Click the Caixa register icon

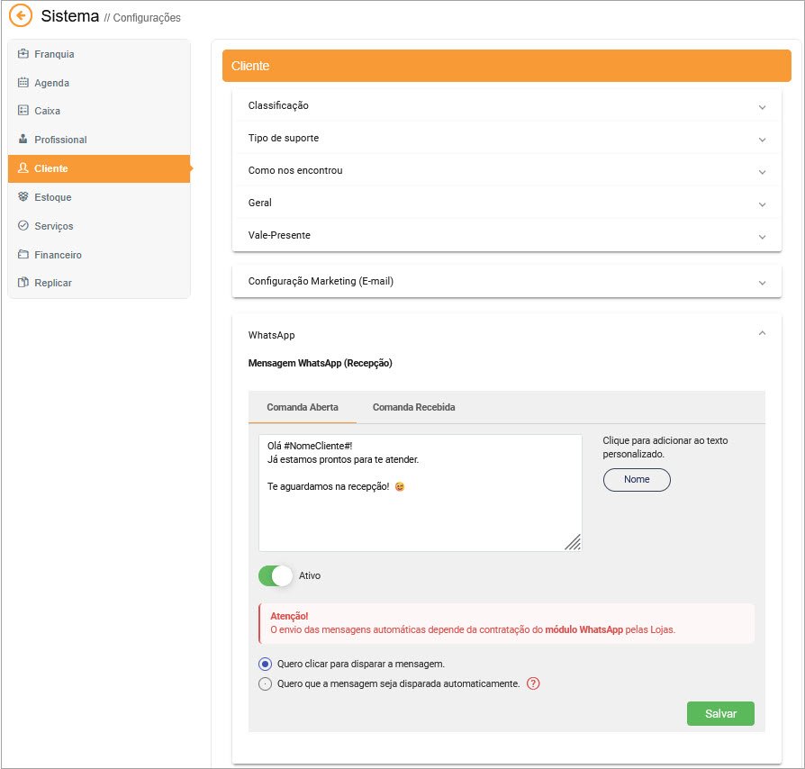23,111
